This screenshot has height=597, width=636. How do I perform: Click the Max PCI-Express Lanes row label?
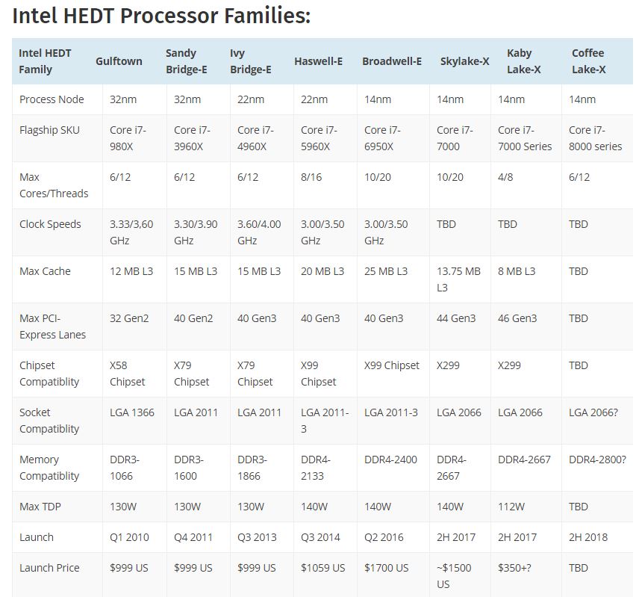[52, 327]
